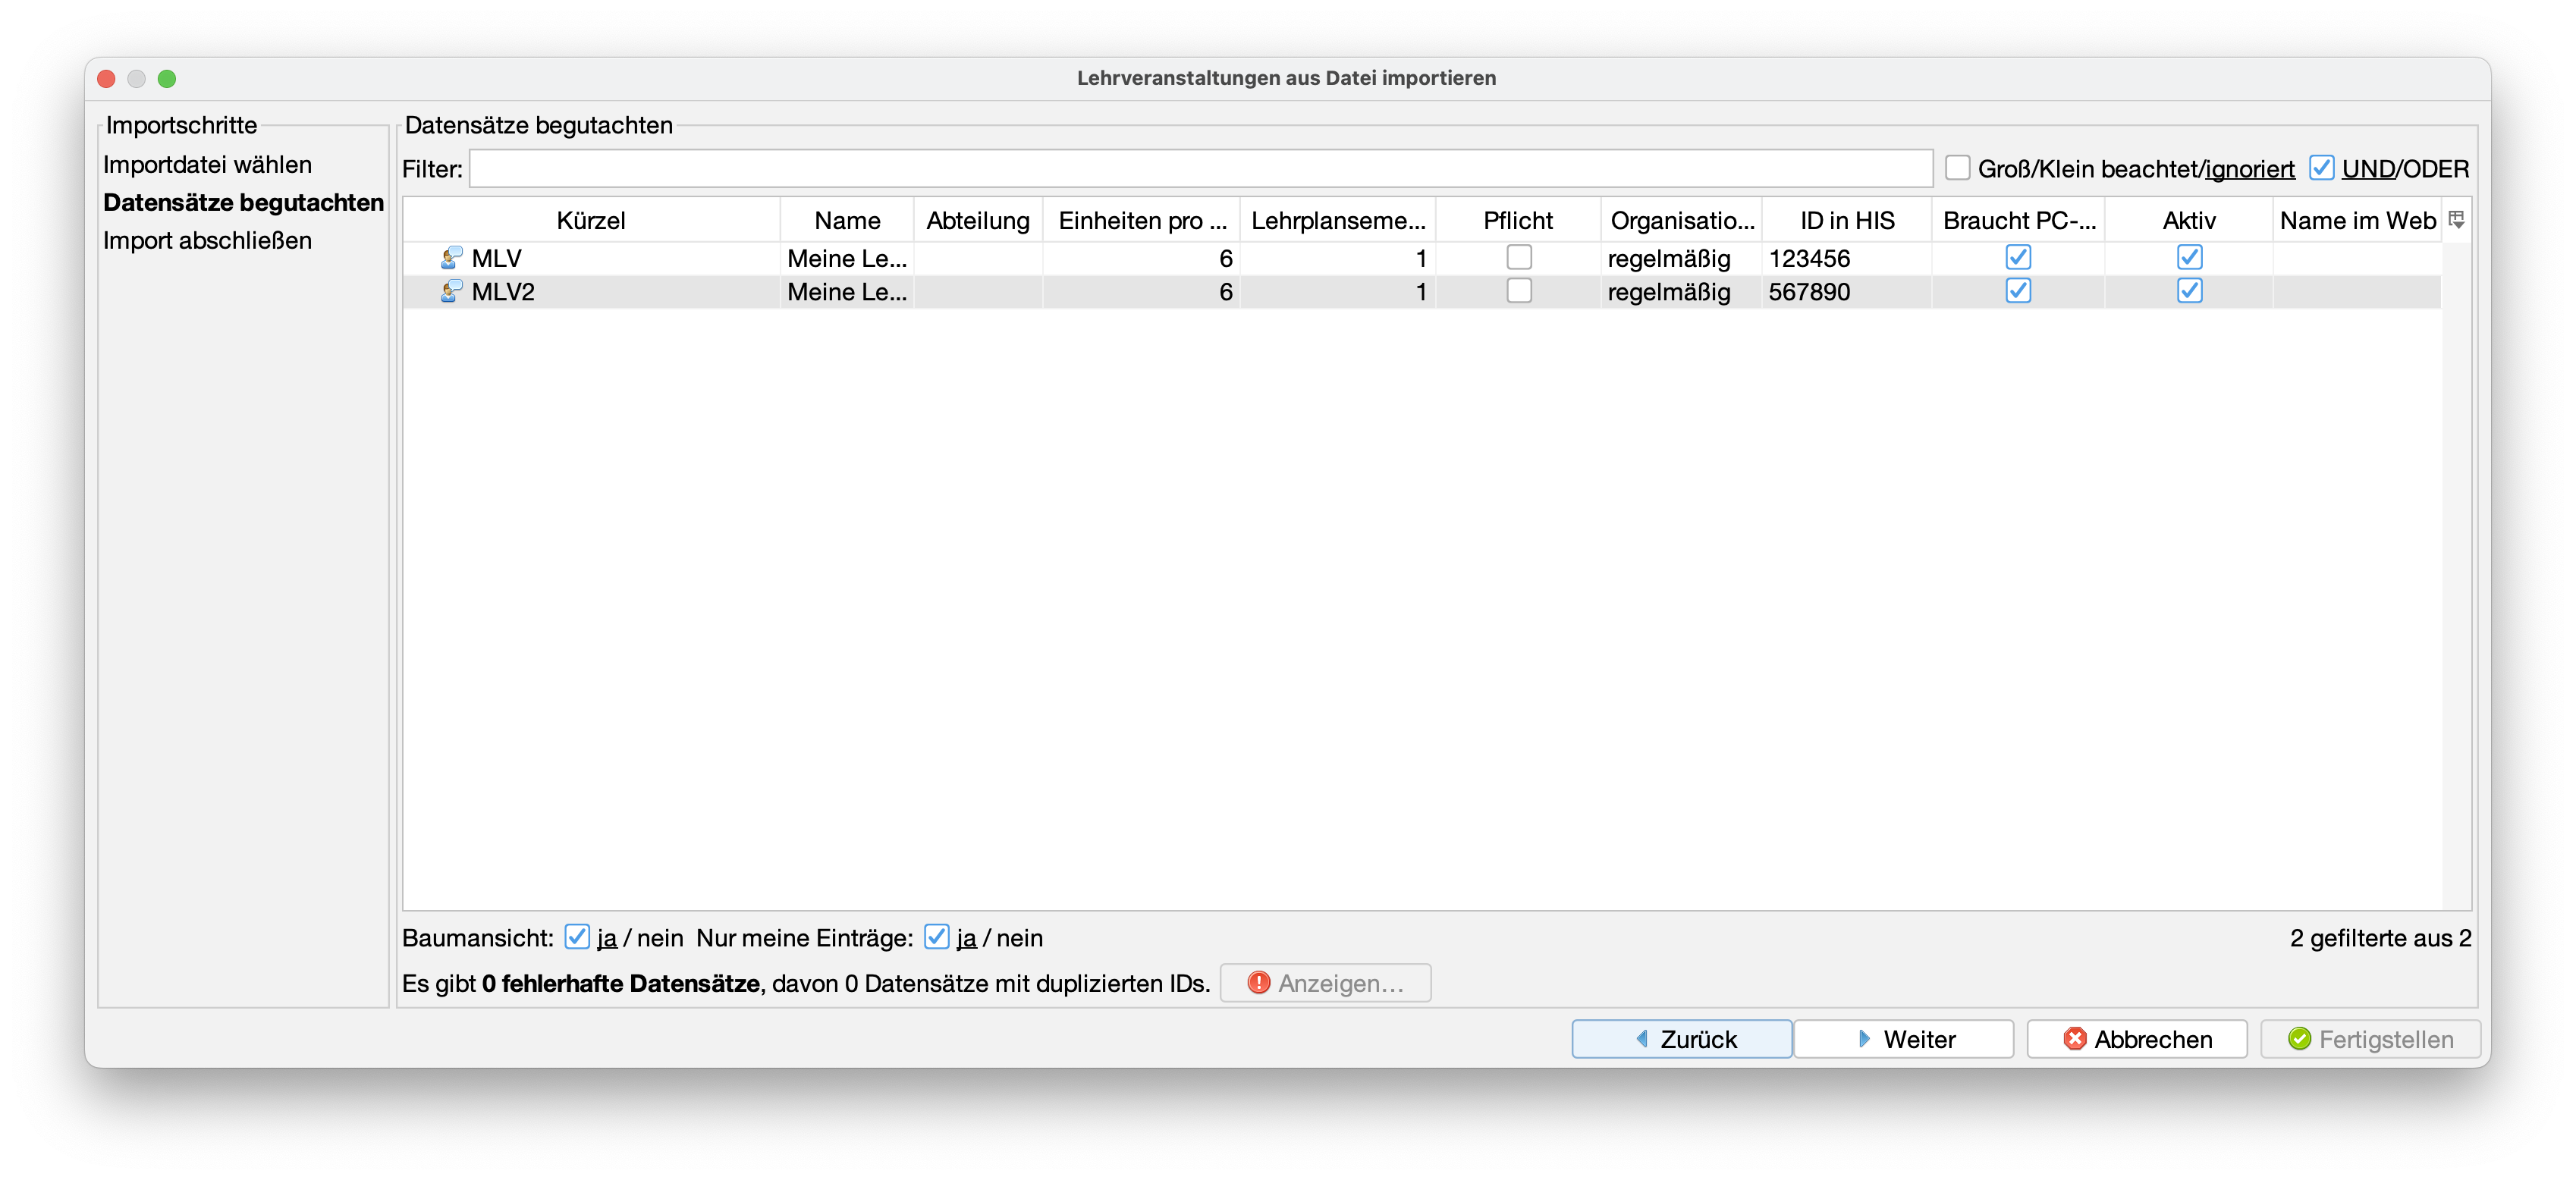The image size is (2576, 1180).
Task: Click the '0 fehlerhafte Datensätze' text
Action: pos(620,983)
